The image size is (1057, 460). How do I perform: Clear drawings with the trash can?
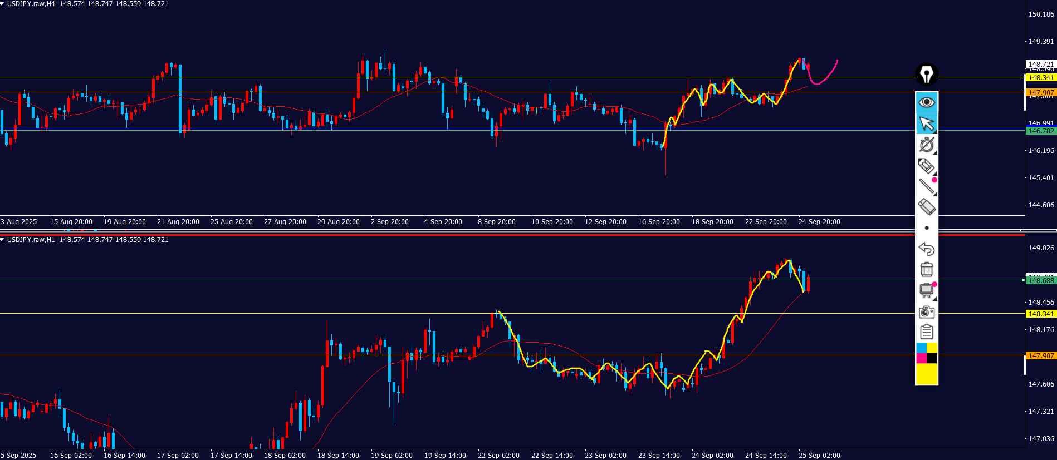[927, 269]
